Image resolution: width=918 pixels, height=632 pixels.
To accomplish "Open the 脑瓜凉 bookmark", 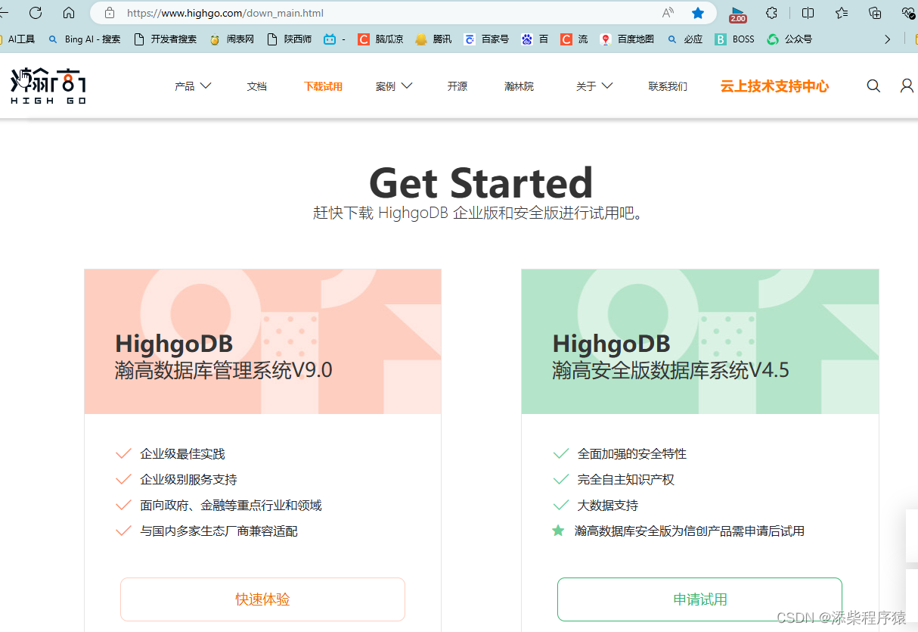I will [380, 39].
